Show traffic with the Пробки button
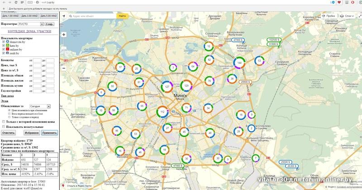The width and height of the screenshot is (362, 190). tap(329, 16)
